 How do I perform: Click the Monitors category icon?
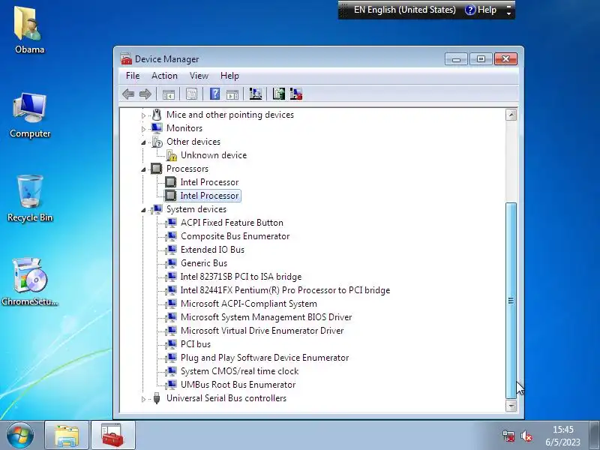point(157,128)
